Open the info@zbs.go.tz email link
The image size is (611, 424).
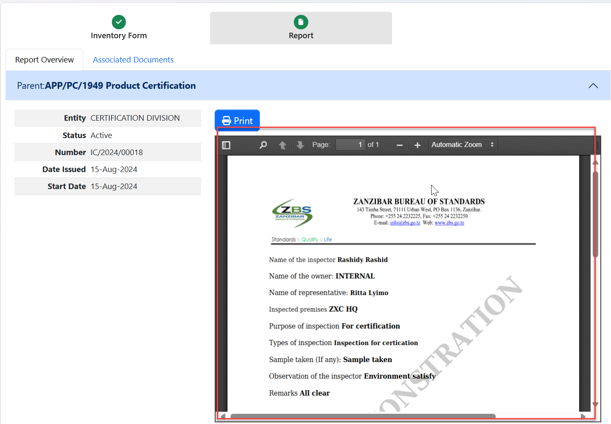point(405,223)
